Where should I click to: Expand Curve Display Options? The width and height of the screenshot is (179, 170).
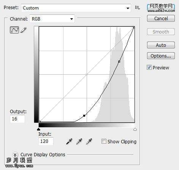15,155
